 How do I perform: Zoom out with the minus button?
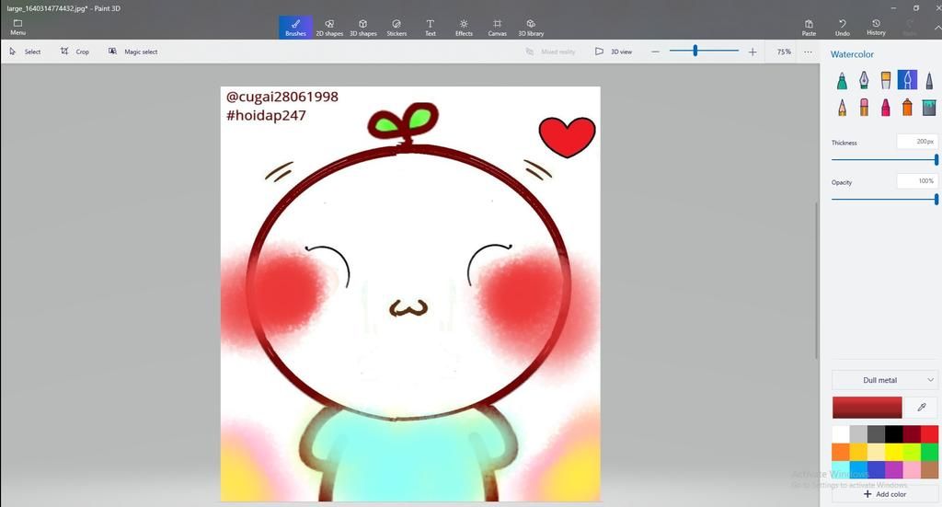point(655,52)
